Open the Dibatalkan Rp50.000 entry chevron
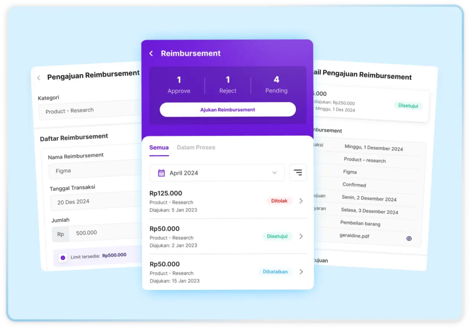The image size is (470, 329). (301, 272)
